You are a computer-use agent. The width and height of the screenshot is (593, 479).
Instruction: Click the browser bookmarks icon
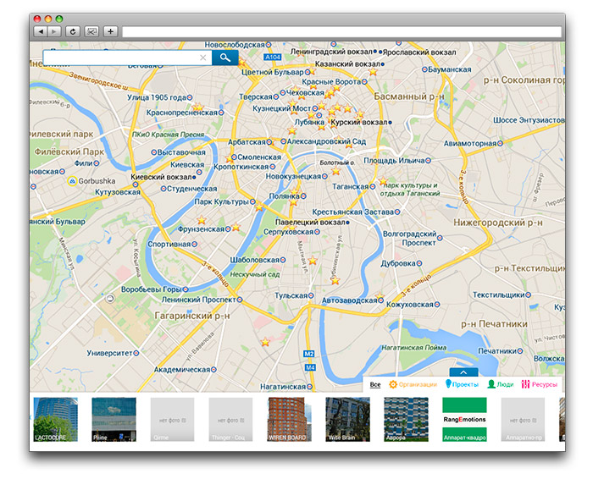pos(91,31)
